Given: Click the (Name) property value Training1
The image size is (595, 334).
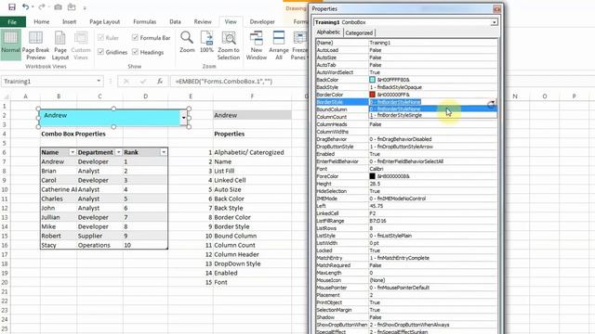Looking at the screenshot, I should point(432,43).
